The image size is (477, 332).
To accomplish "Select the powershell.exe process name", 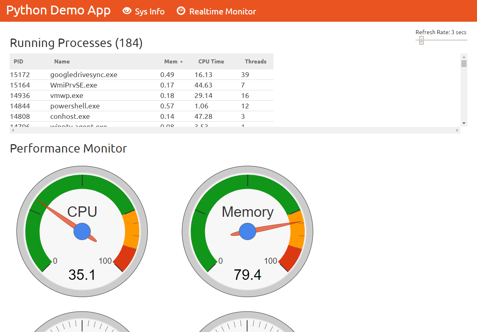I will (75, 106).
